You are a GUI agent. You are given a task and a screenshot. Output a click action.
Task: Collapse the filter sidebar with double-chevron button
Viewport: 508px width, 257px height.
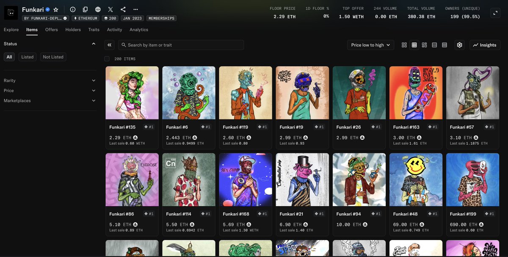tap(110, 45)
